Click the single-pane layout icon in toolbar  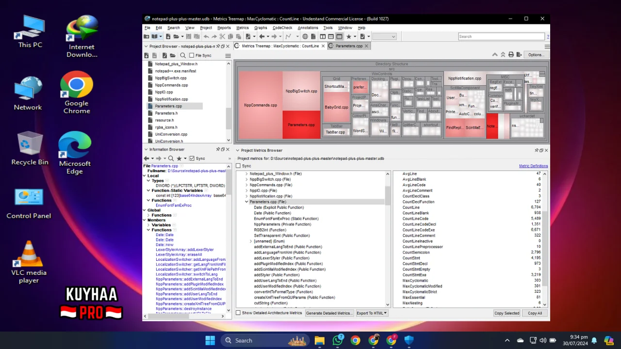point(339,36)
